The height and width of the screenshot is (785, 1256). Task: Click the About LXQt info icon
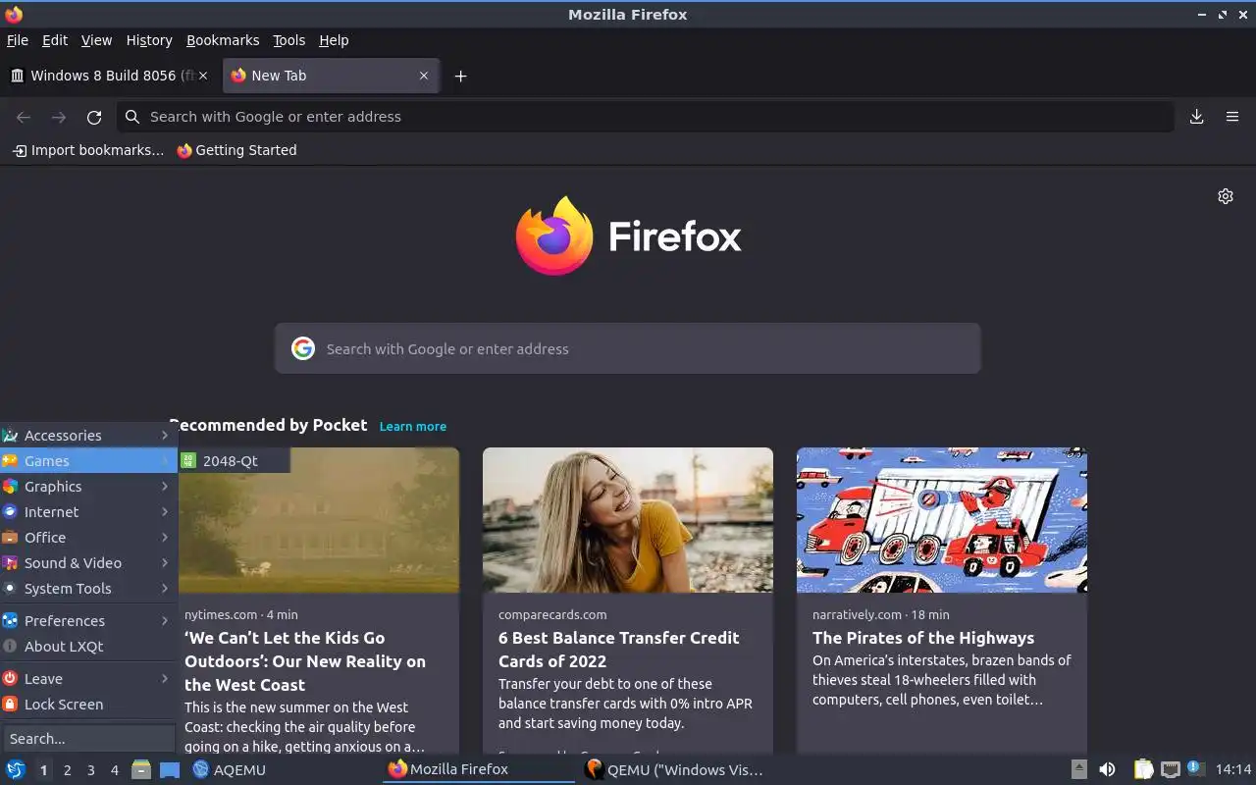10,647
